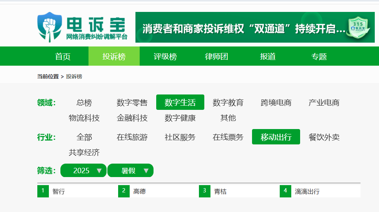Viewport: 379px width, 212px height.
Task: Select 共享经济 industry option
Action: 84,152
